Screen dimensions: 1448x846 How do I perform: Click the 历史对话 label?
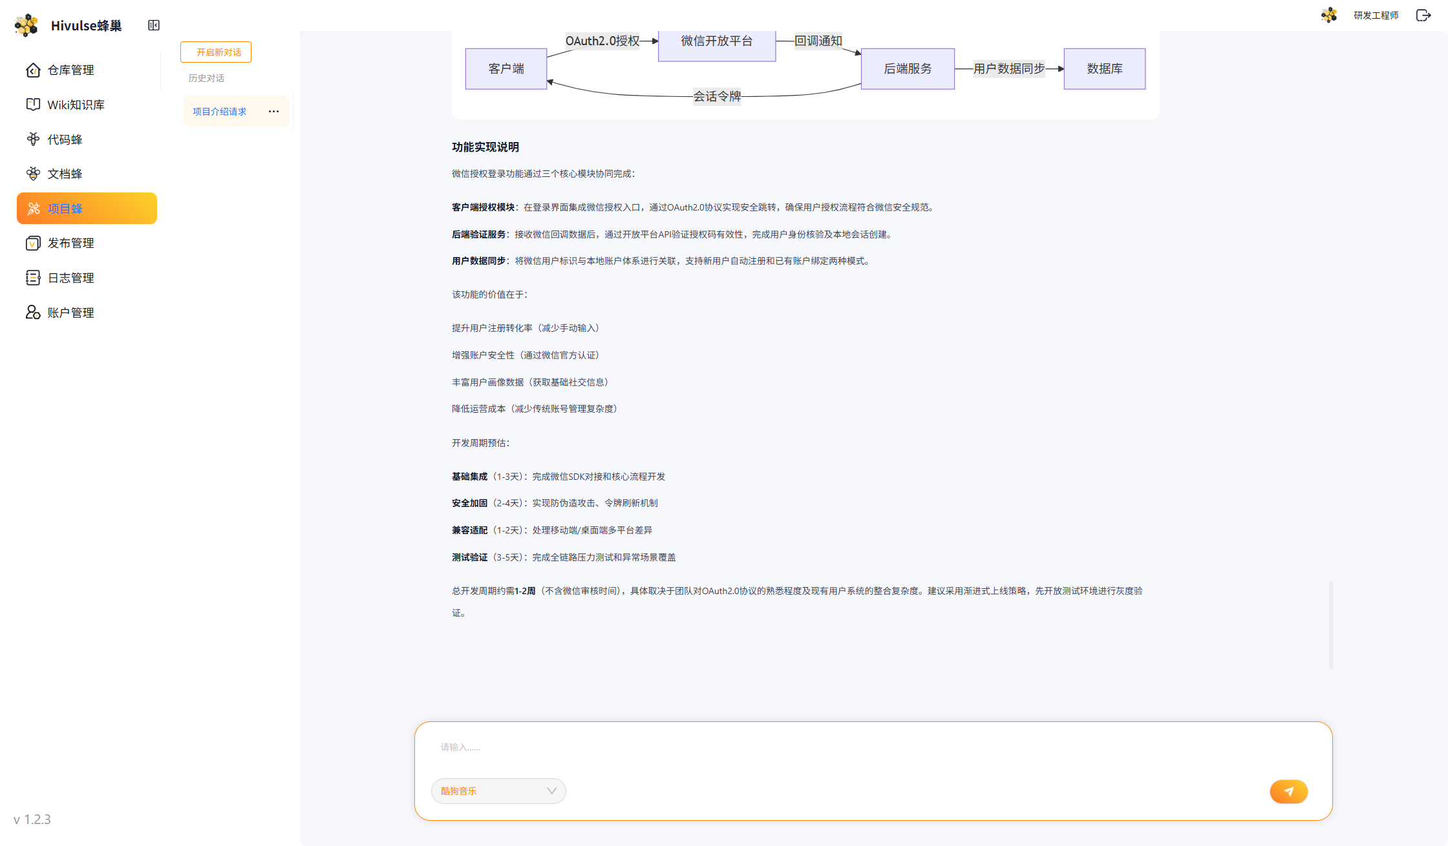pyautogui.click(x=206, y=78)
